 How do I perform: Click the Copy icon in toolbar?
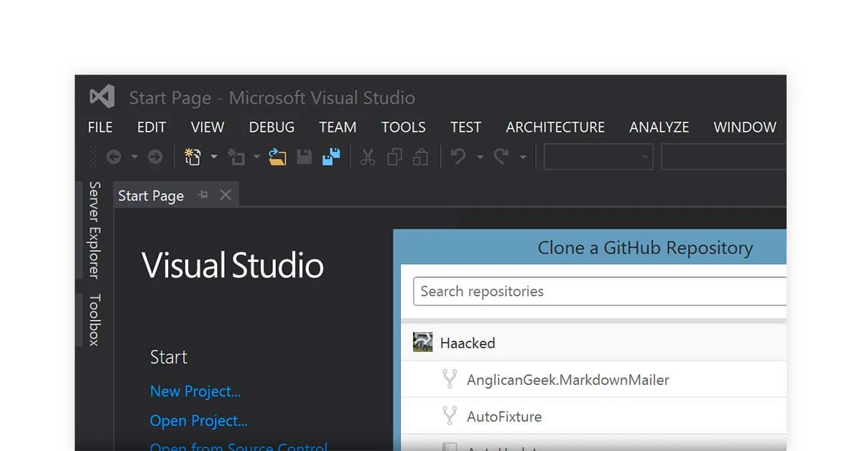point(394,157)
